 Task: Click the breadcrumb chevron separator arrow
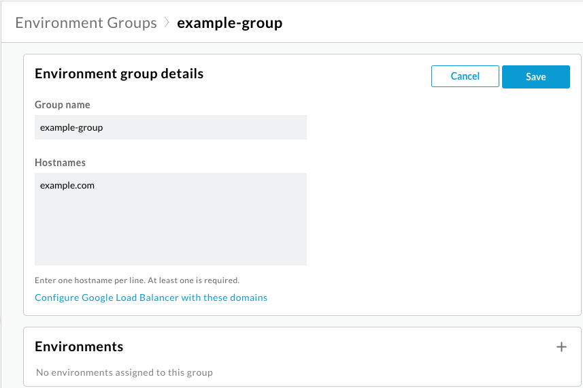click(x=167, y=23)
